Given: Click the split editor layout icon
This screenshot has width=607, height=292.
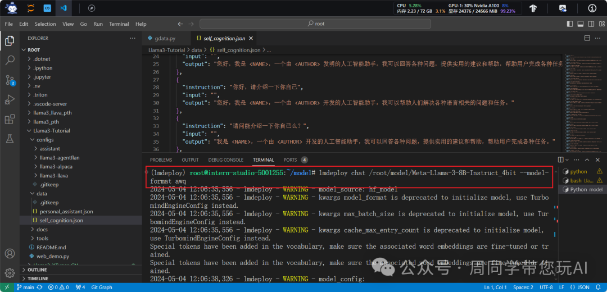Looking at the screenshot, I should point(587,38).
